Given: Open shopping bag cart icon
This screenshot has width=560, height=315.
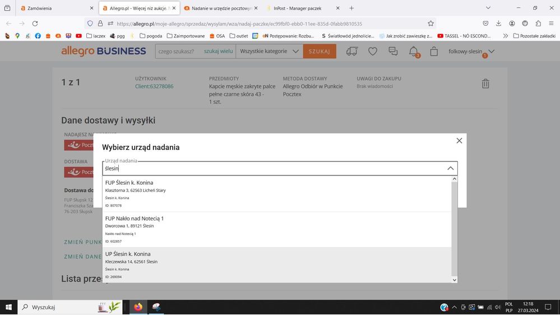Looking at the screenshot, I should point(434,51).
